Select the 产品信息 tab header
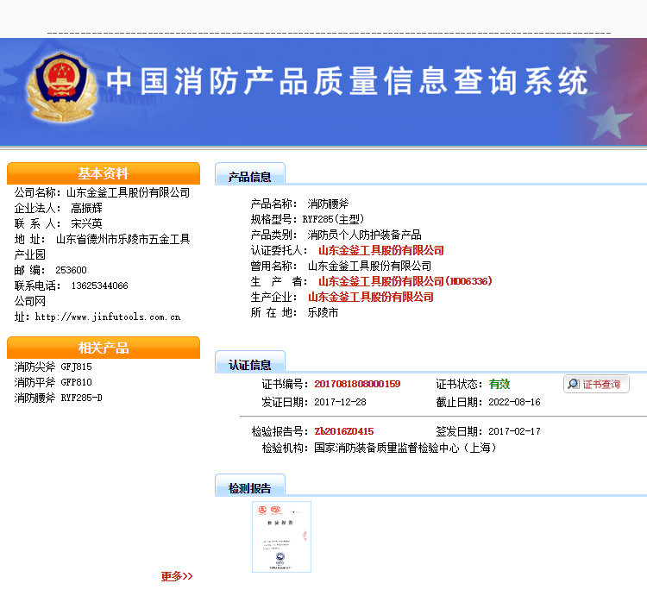This screenshot has height=596, width=647. pyautogui.click(x=249, y=174)
